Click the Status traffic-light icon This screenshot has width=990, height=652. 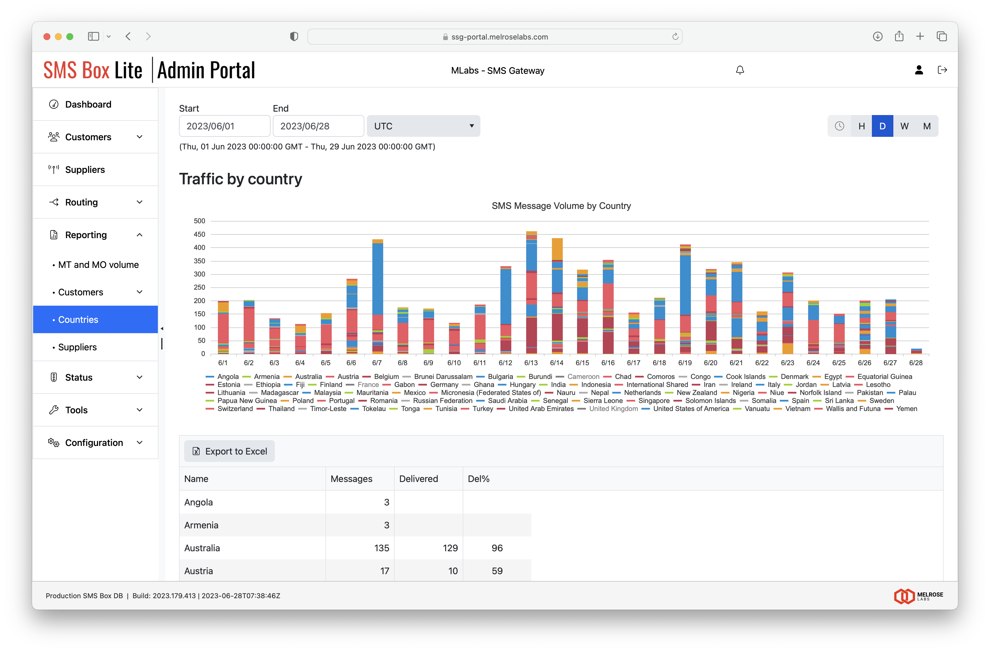[x=54, y=377]
